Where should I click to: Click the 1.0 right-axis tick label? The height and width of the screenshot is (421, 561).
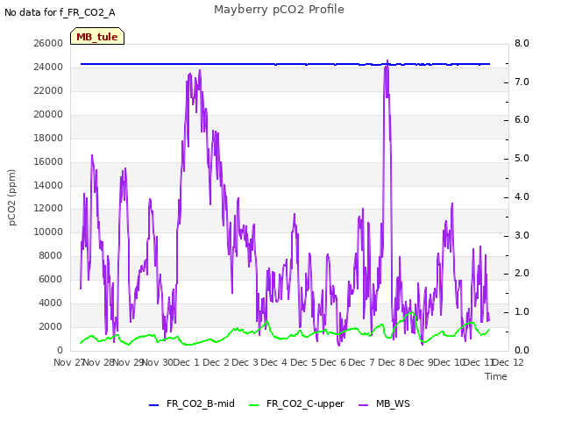click(522, 312)
